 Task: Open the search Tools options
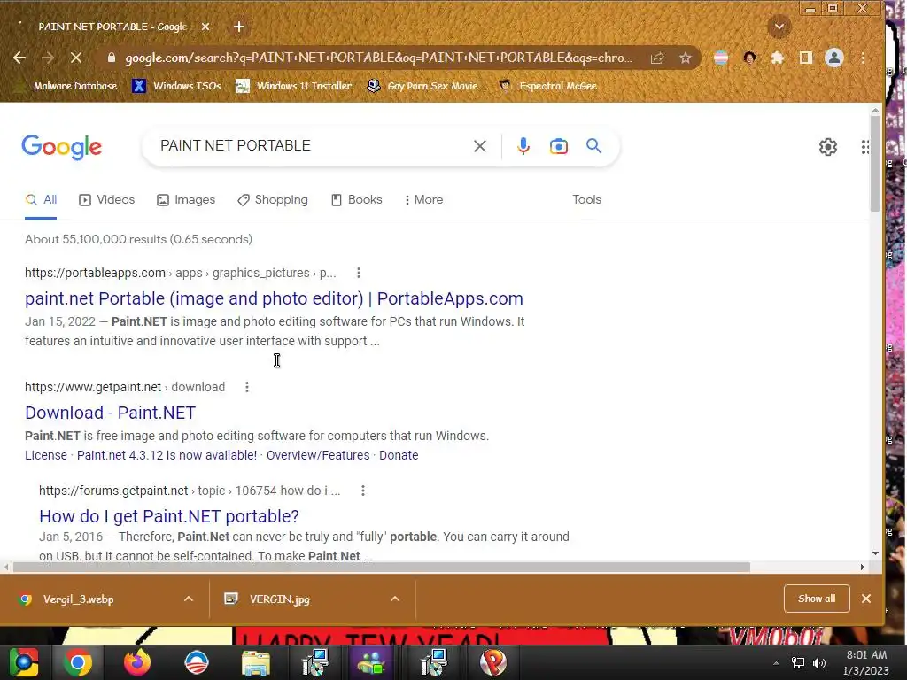586,199
